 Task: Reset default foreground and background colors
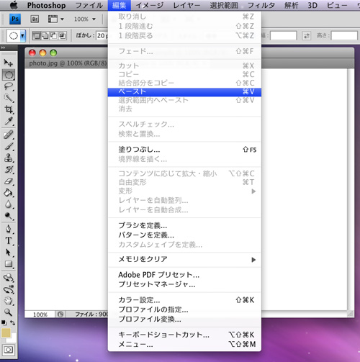[x=4, y=323]
